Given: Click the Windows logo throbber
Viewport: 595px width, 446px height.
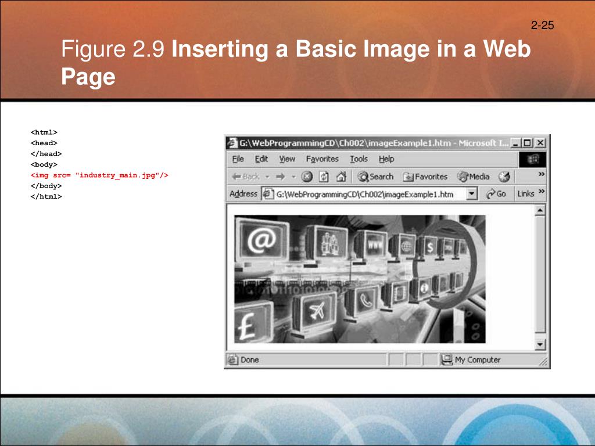Looking at the screenshot, I should [x=532, y=159].
